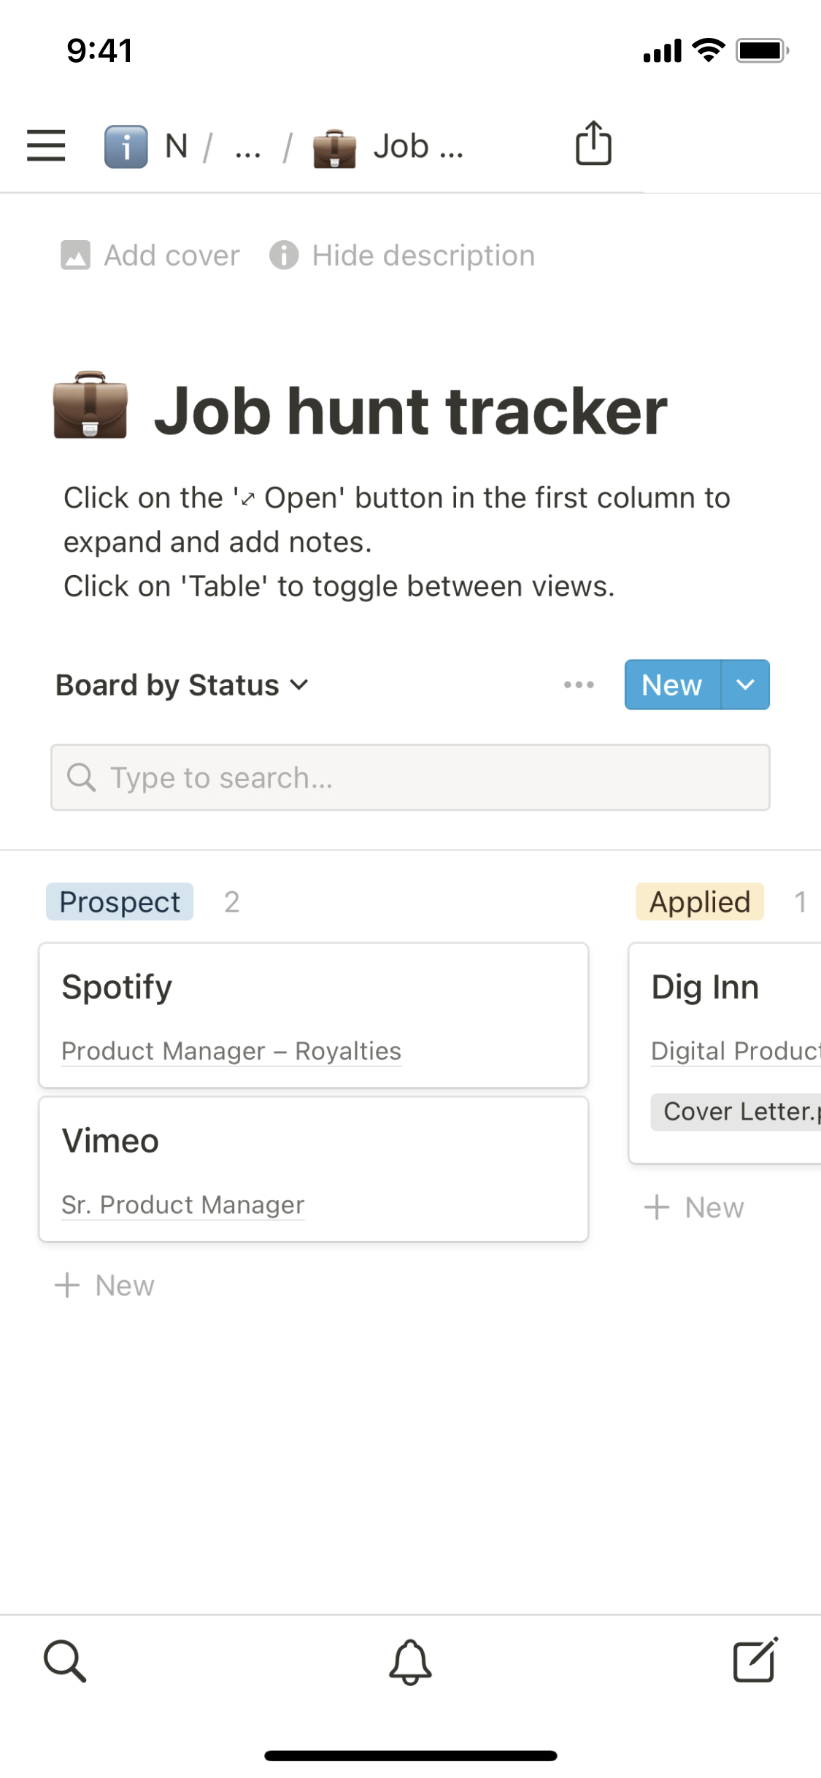Add new card under Prospect column
This screenshot has height=1778, width=821.
pos(105,1285)
